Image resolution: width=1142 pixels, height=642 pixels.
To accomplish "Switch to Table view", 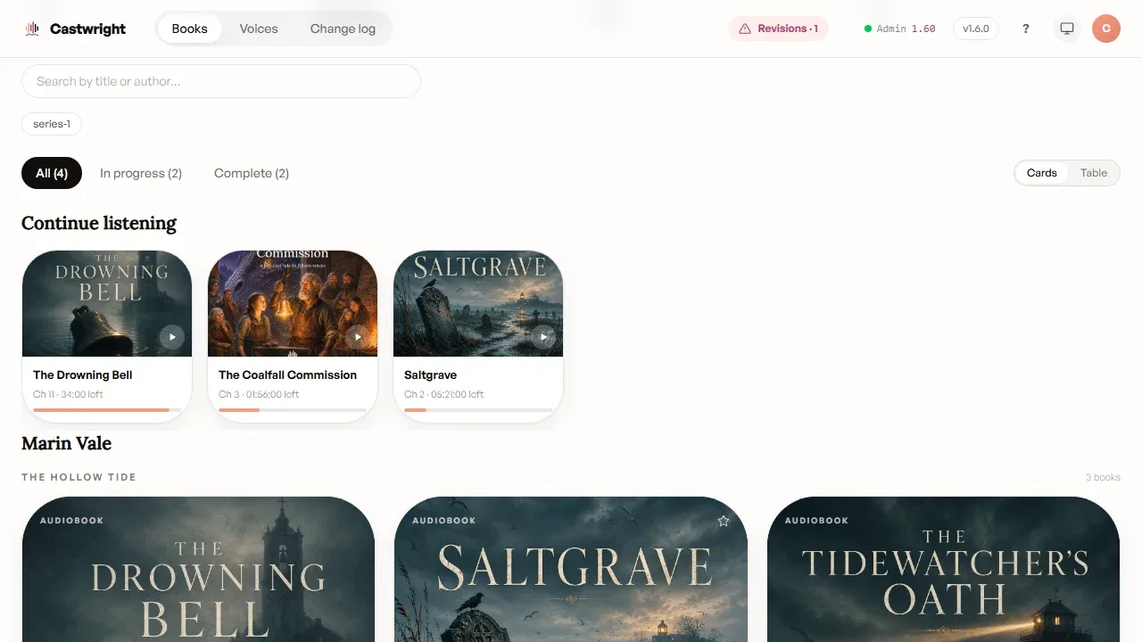I will [1094, 173].
